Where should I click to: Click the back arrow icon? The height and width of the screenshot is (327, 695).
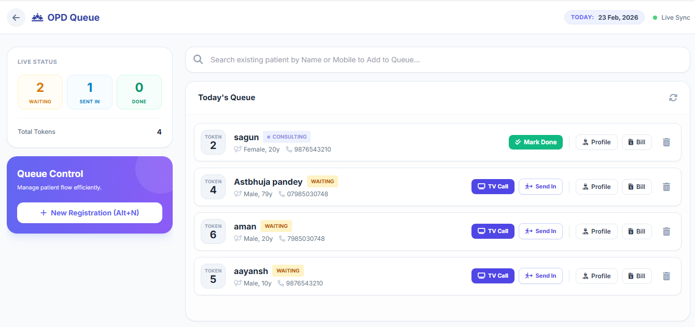pos(16,18)
